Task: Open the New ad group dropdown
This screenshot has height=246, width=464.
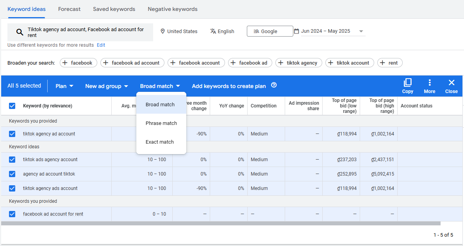Action: coord(107,86)
